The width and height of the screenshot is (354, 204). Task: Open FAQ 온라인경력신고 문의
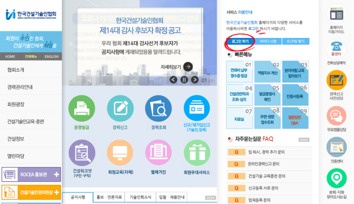pos(269,164)
